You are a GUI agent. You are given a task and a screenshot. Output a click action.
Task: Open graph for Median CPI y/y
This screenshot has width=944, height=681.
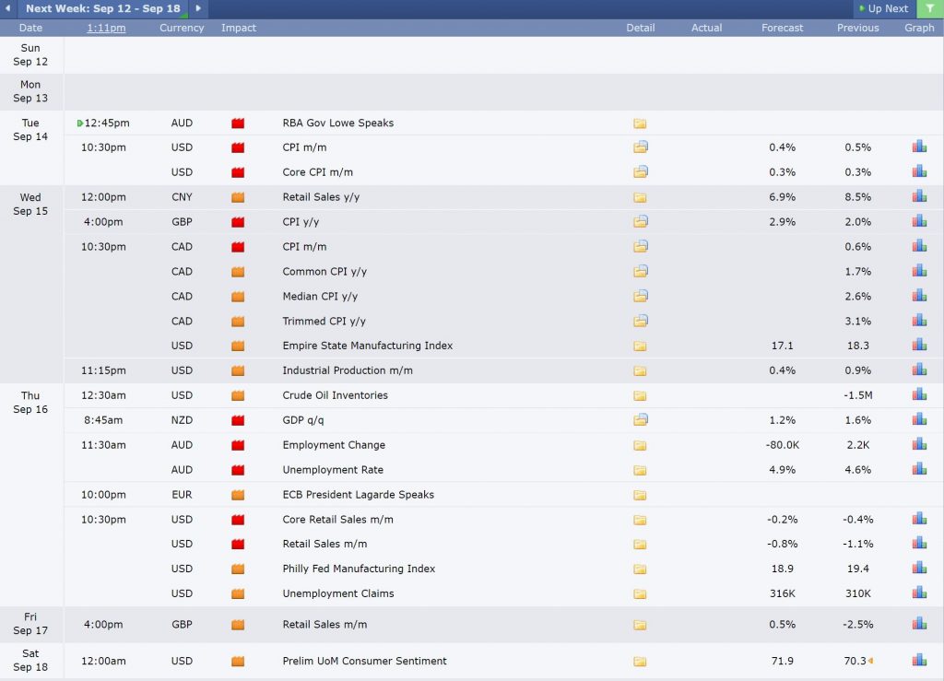pyautogui.click(x=919, y=296)
